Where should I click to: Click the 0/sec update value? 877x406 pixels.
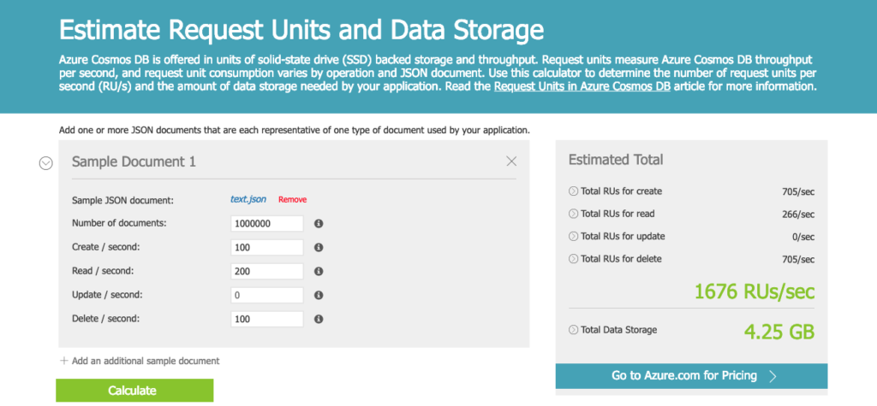[x=803, y=237]
